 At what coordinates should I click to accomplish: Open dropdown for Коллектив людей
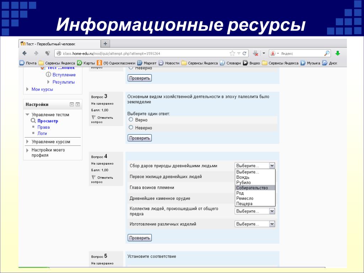click(x=255, y=211)
